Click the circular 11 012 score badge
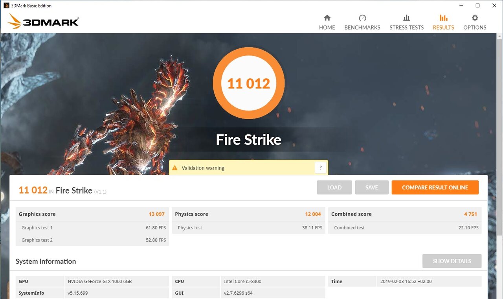 point(249,83)
